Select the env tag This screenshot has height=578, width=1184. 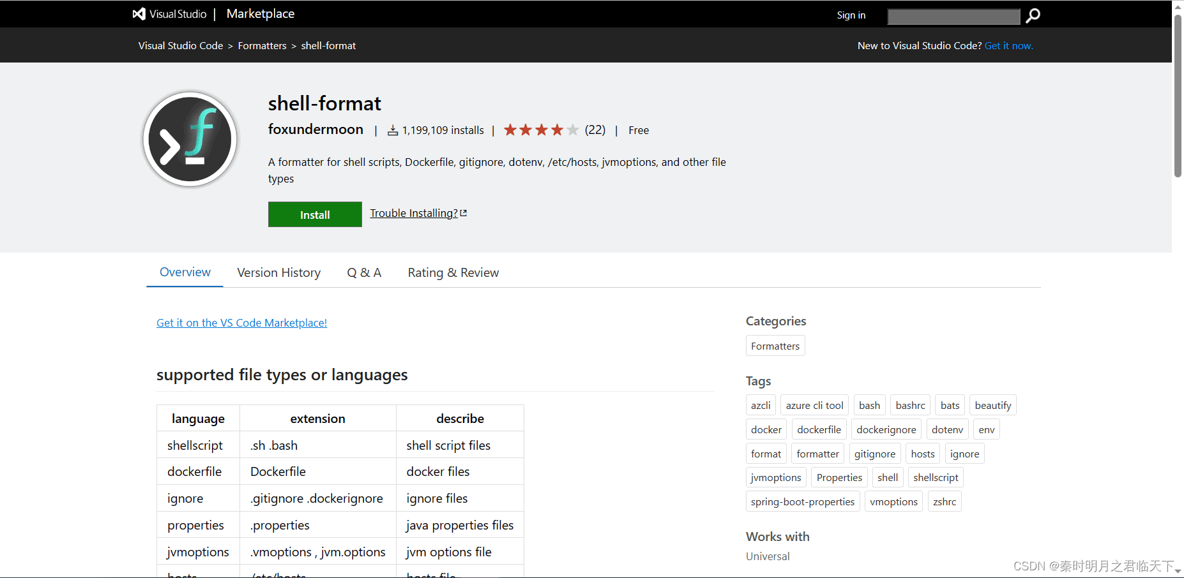[x=987, y=429]
